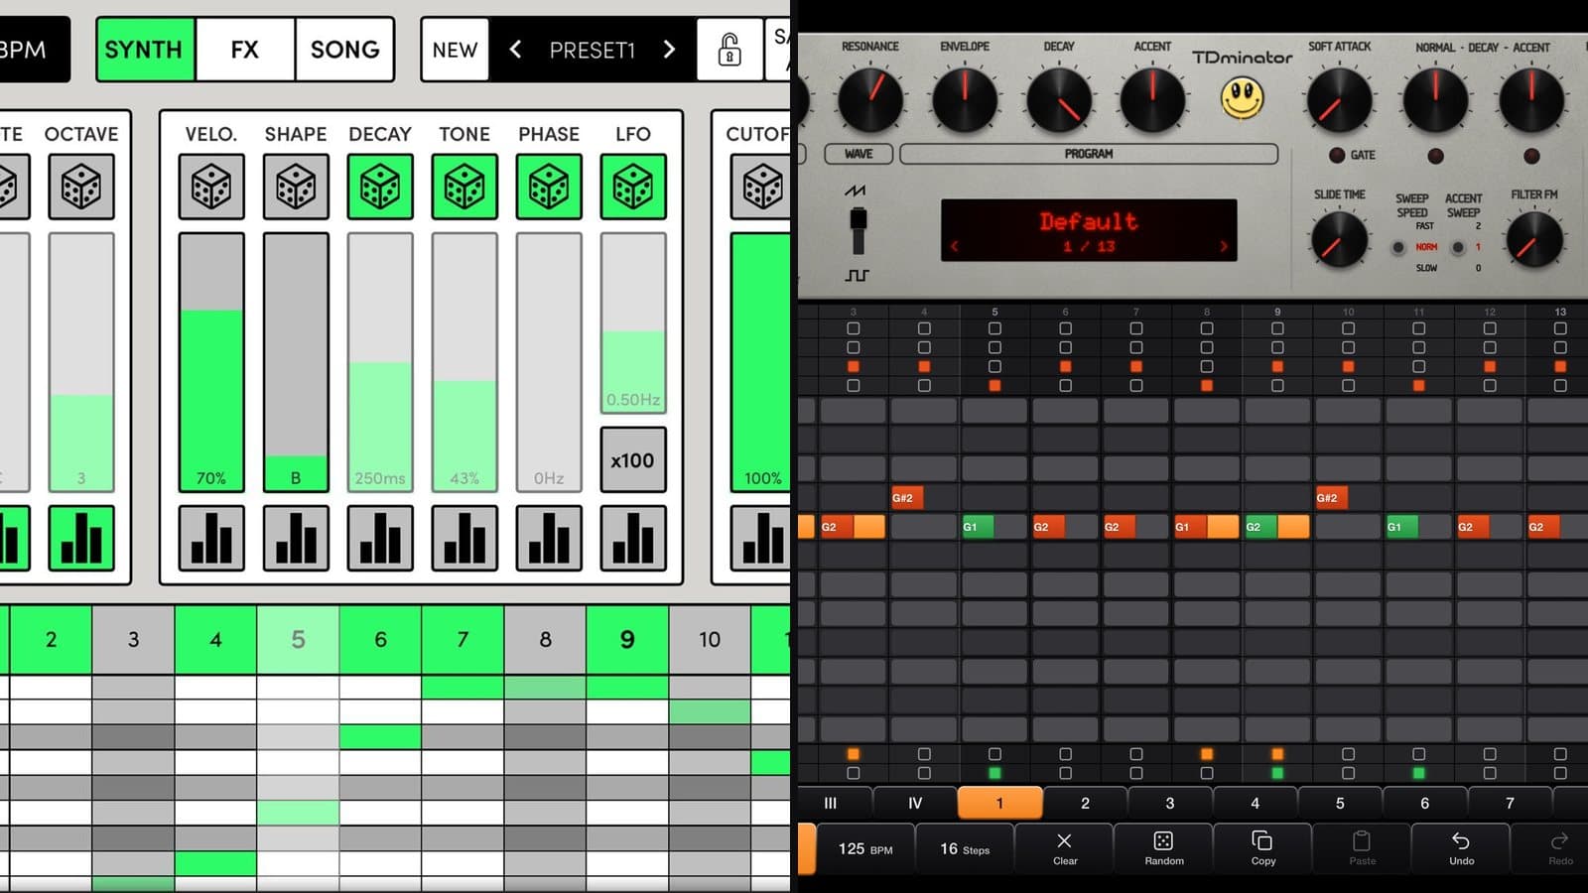Randomize the TDminator pattern
Image resolution: width=1588 pixels, height=893 pixels.
click(1163, 848)
